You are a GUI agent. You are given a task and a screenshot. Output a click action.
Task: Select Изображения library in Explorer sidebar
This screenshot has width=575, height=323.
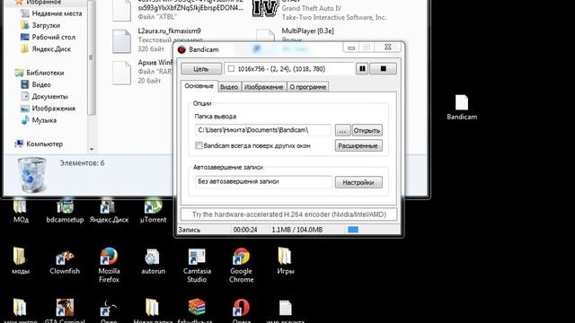[x=48, y=108]
